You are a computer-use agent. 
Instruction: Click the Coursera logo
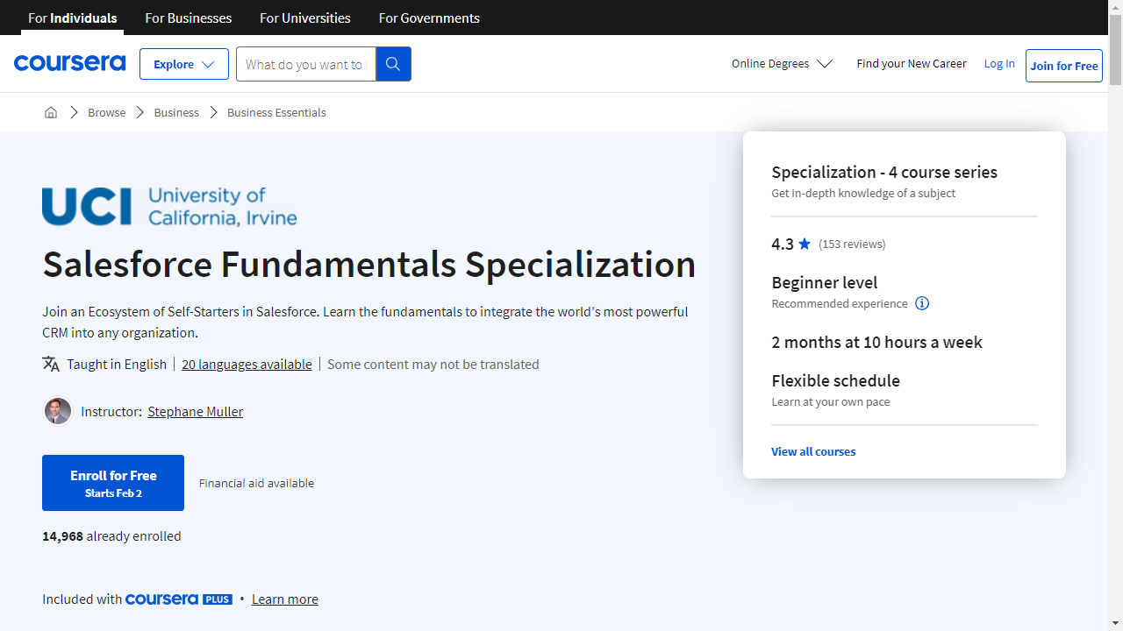[x=69, y=63]
